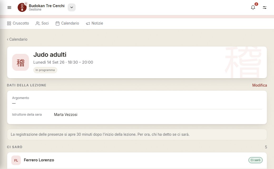The image size is (274, 169).
Task: Switch to the Calendario tab
Action: (67, 23)
